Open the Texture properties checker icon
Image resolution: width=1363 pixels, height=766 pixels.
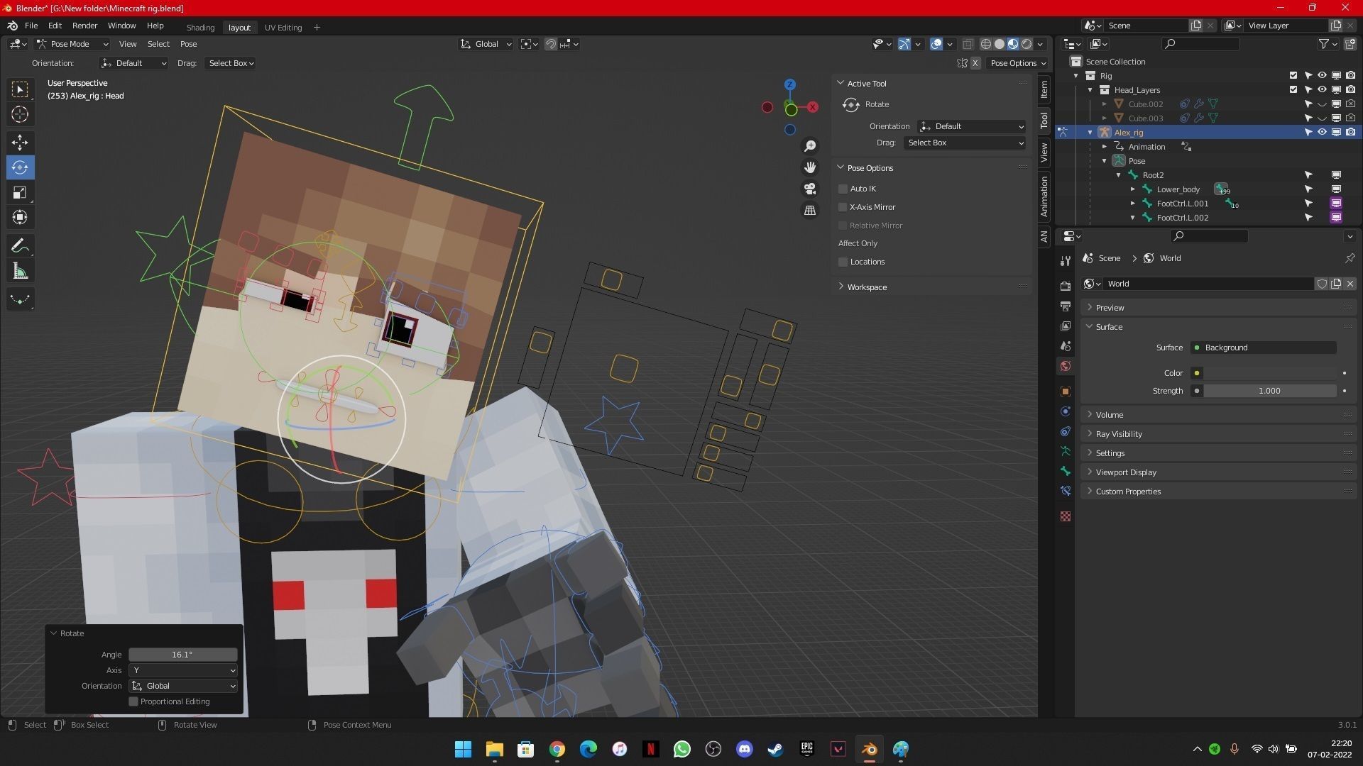click(x=1066, y=516)
